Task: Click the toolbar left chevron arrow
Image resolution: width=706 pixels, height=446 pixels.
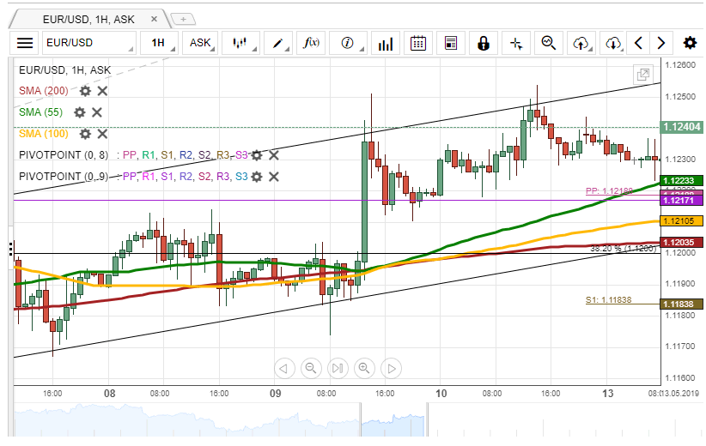Action: click(638, 43)
